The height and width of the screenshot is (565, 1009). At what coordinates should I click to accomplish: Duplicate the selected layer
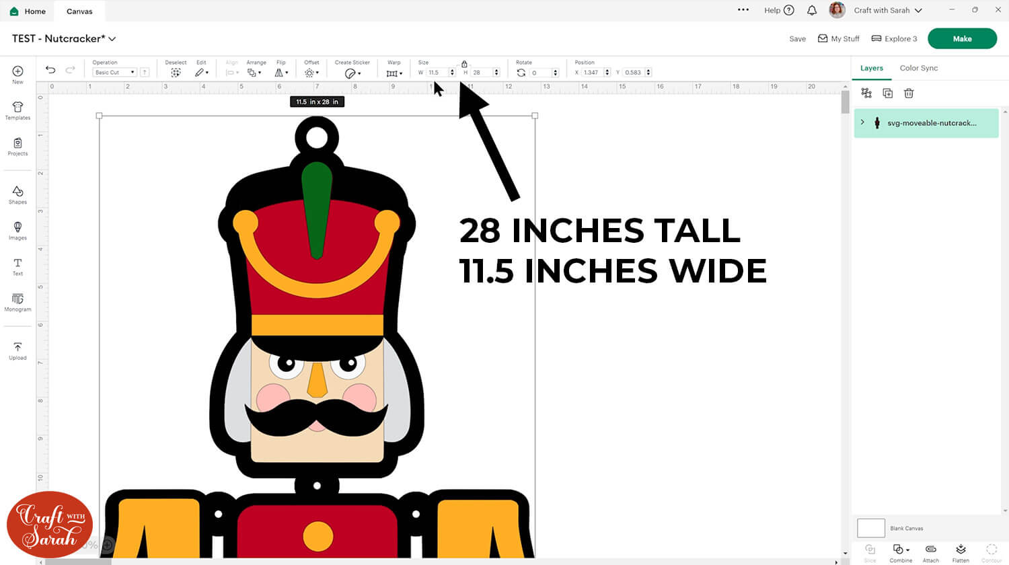coord(887,93)
